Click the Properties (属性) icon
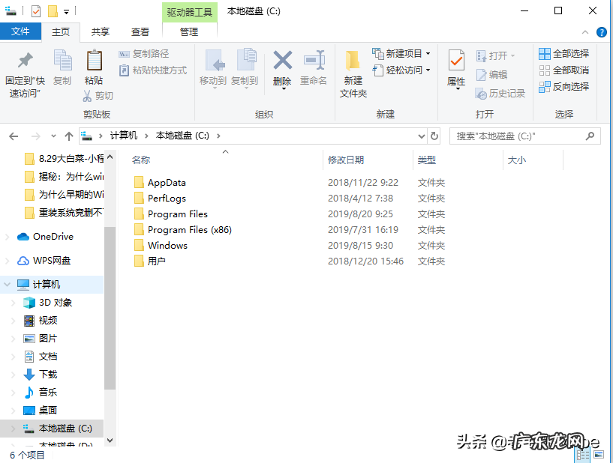613x463 pixels. click(x=456, y=61)
